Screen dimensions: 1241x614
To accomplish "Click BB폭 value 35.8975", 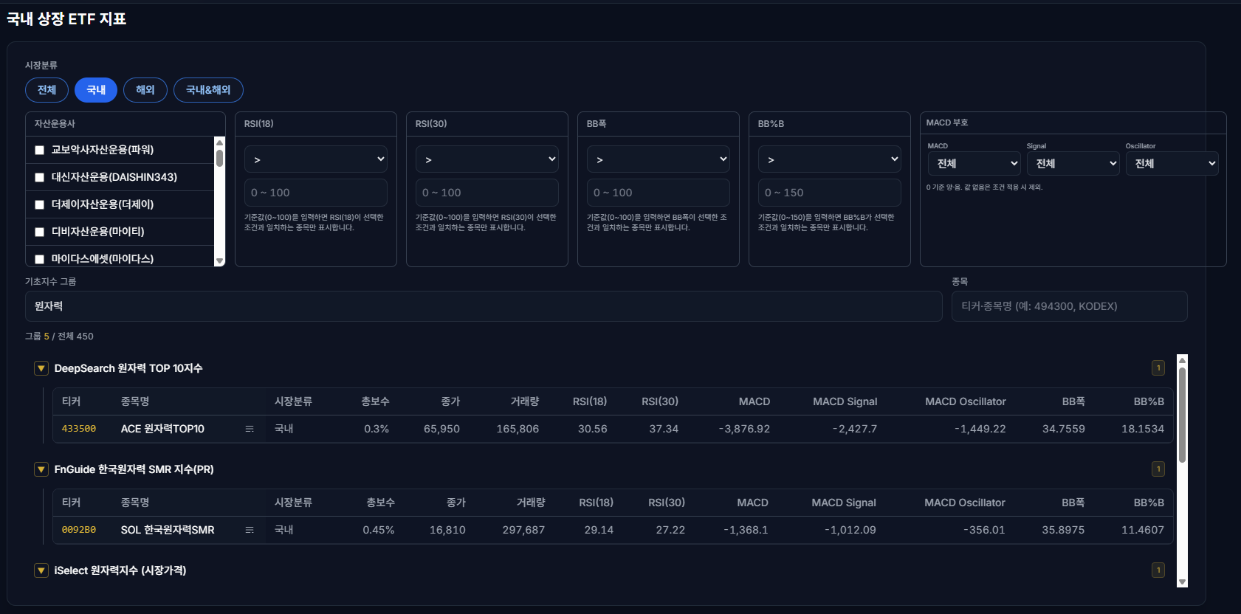I will click(x=1063, y=530).
